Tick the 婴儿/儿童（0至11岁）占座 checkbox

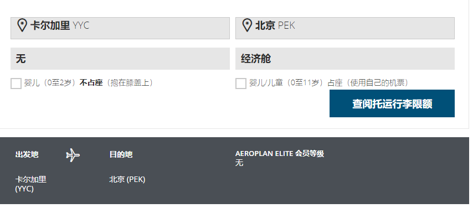241,84
